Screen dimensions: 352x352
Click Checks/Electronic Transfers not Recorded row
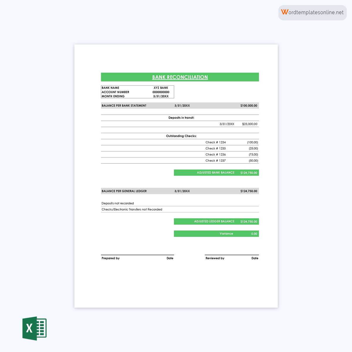(180, 209)
